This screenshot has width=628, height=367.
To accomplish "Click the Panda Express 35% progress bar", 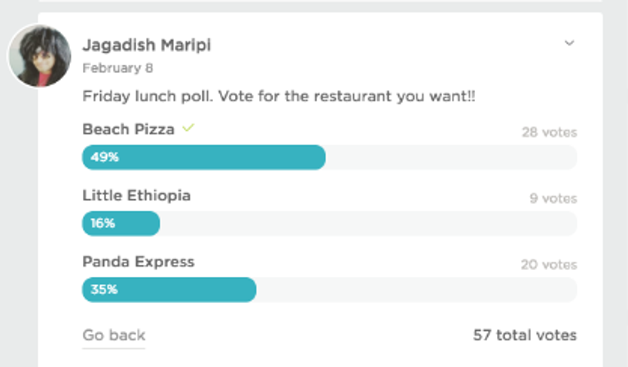I will [x=330, y=290].
